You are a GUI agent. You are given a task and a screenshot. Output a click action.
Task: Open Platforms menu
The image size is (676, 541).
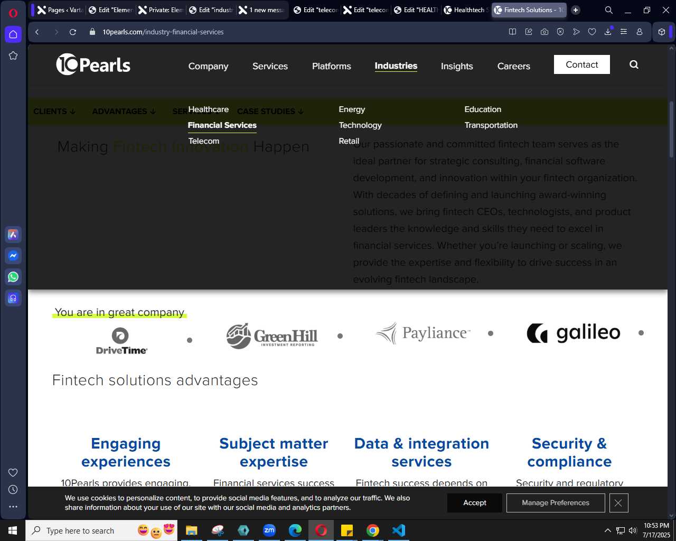[332, 66]
